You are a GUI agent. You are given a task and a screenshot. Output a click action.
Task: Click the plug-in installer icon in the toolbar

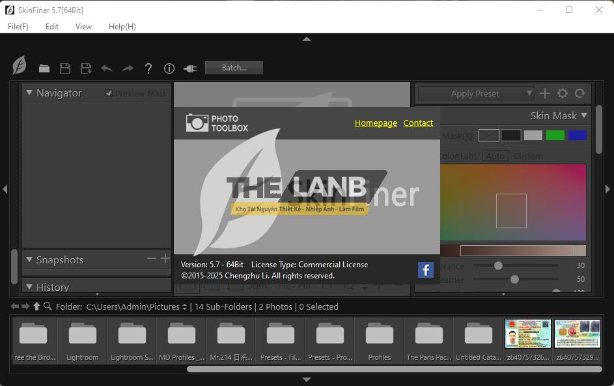(190, 68)
